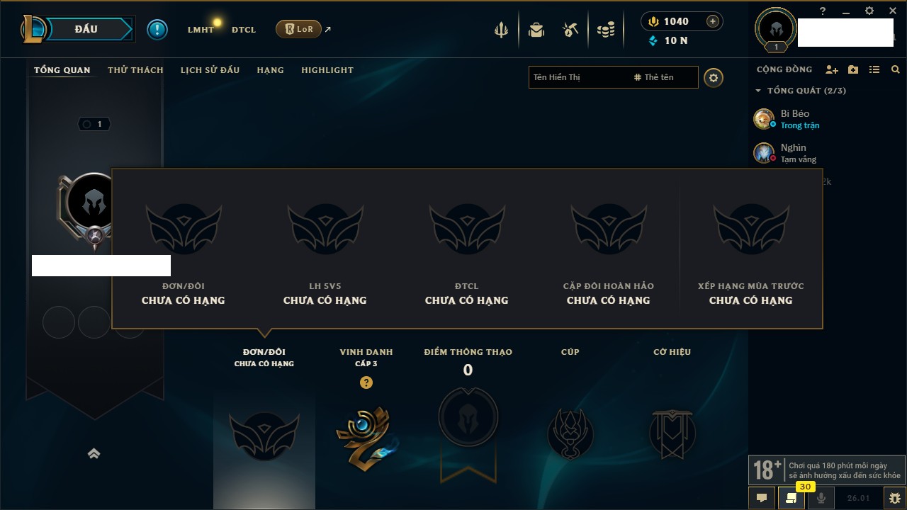Open the friends list view options
This screenshot has height=510, width=907.
point(874,69)
